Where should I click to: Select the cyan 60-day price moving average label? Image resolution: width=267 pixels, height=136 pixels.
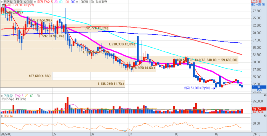(61, 2)
